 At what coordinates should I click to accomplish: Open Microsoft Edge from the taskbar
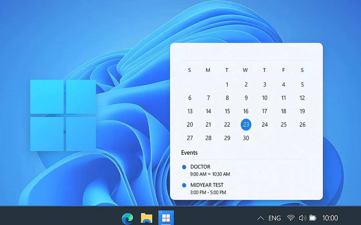128,218
